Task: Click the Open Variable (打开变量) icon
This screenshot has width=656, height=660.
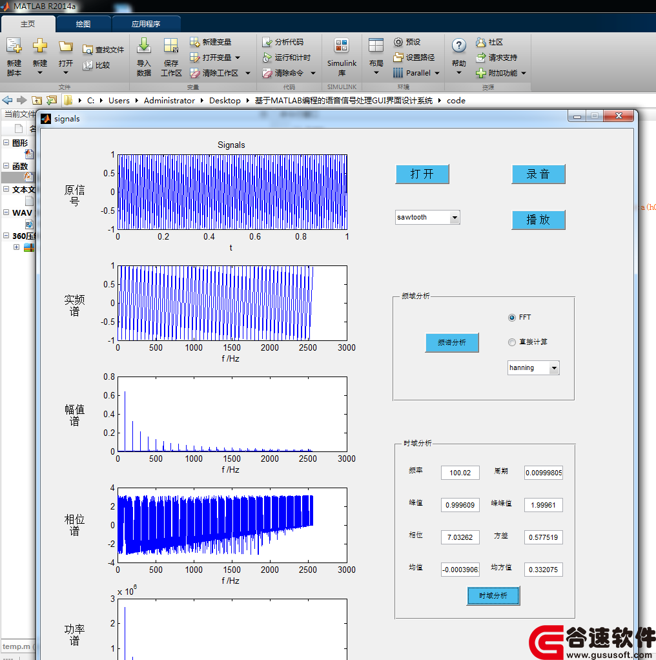Action: (x=194, y=57)
